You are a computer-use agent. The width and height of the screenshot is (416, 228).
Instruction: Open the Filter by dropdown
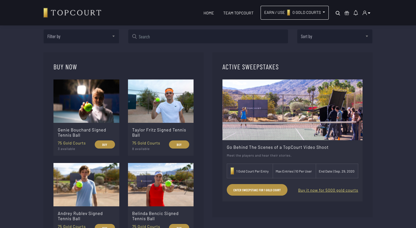click(x=81, y=36)
